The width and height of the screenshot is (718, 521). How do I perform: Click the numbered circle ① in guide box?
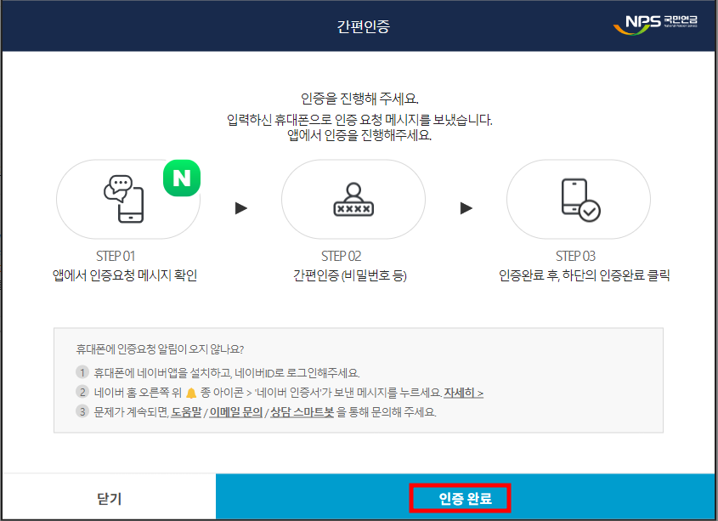[82, 370]
